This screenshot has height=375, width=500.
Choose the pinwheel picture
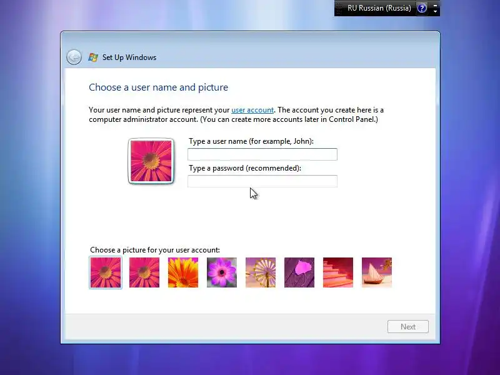click(261, 272)
